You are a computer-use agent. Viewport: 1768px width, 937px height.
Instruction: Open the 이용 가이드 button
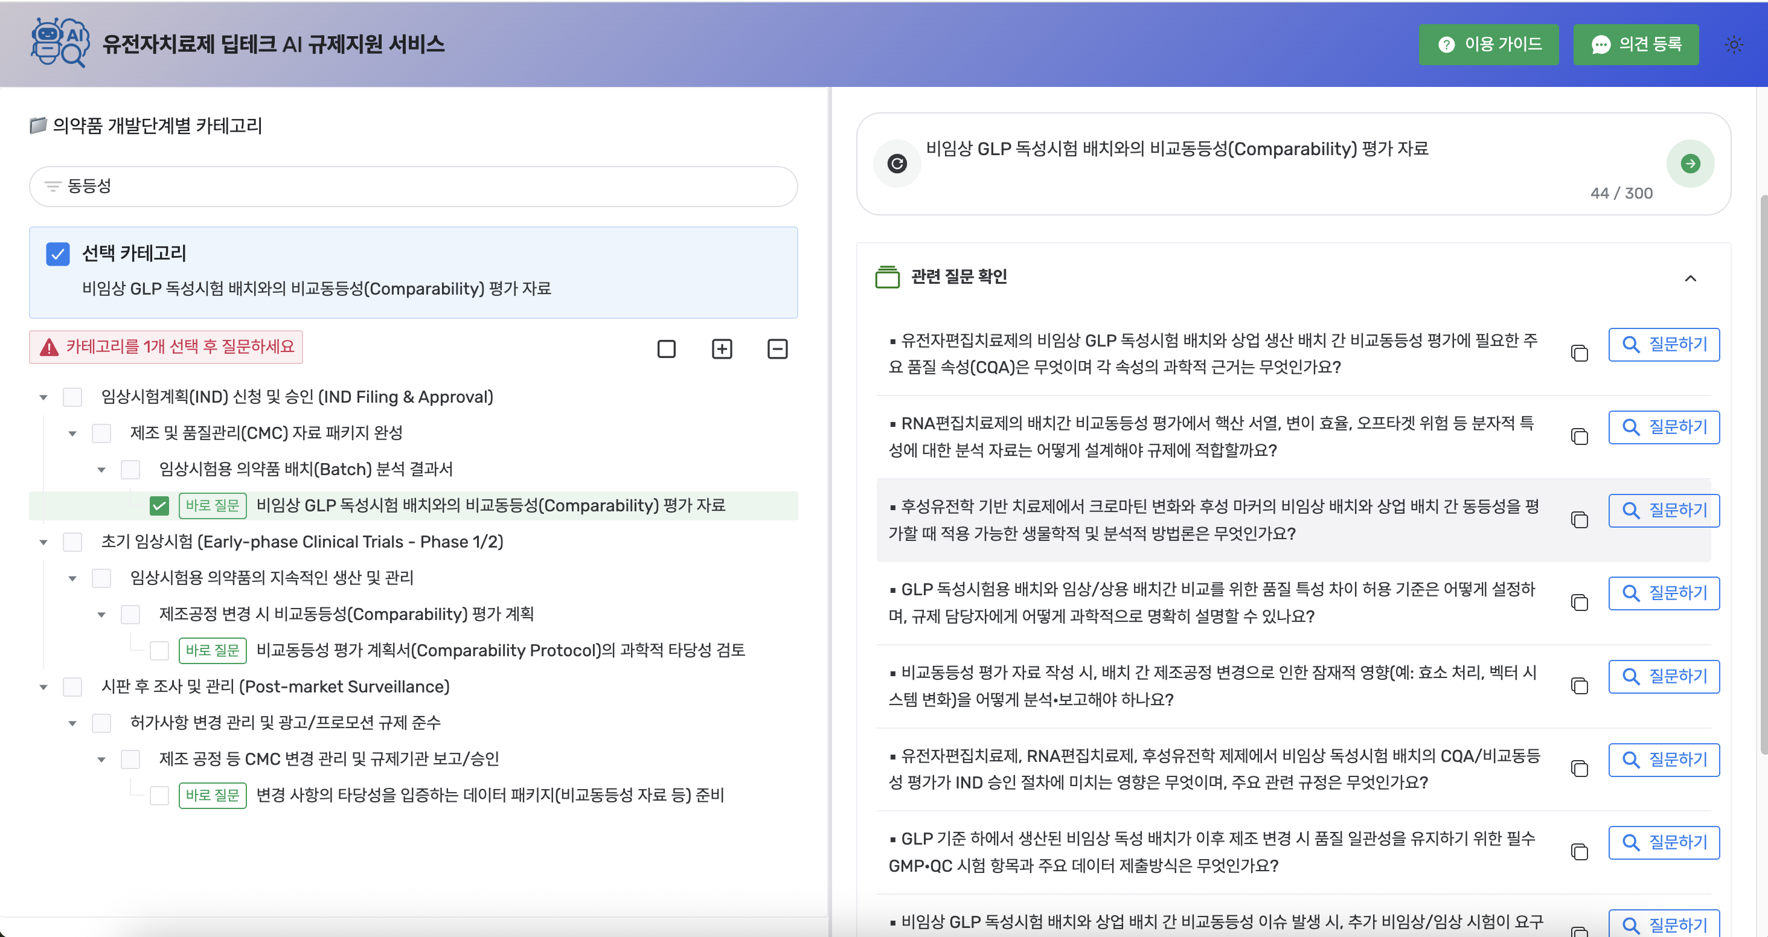1488,45
